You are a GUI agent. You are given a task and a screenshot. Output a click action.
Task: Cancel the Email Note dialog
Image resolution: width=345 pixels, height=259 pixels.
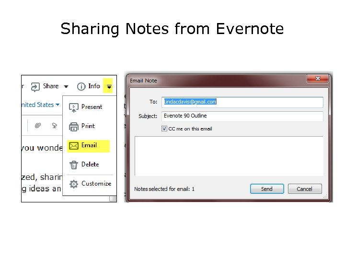pos(305,189)
